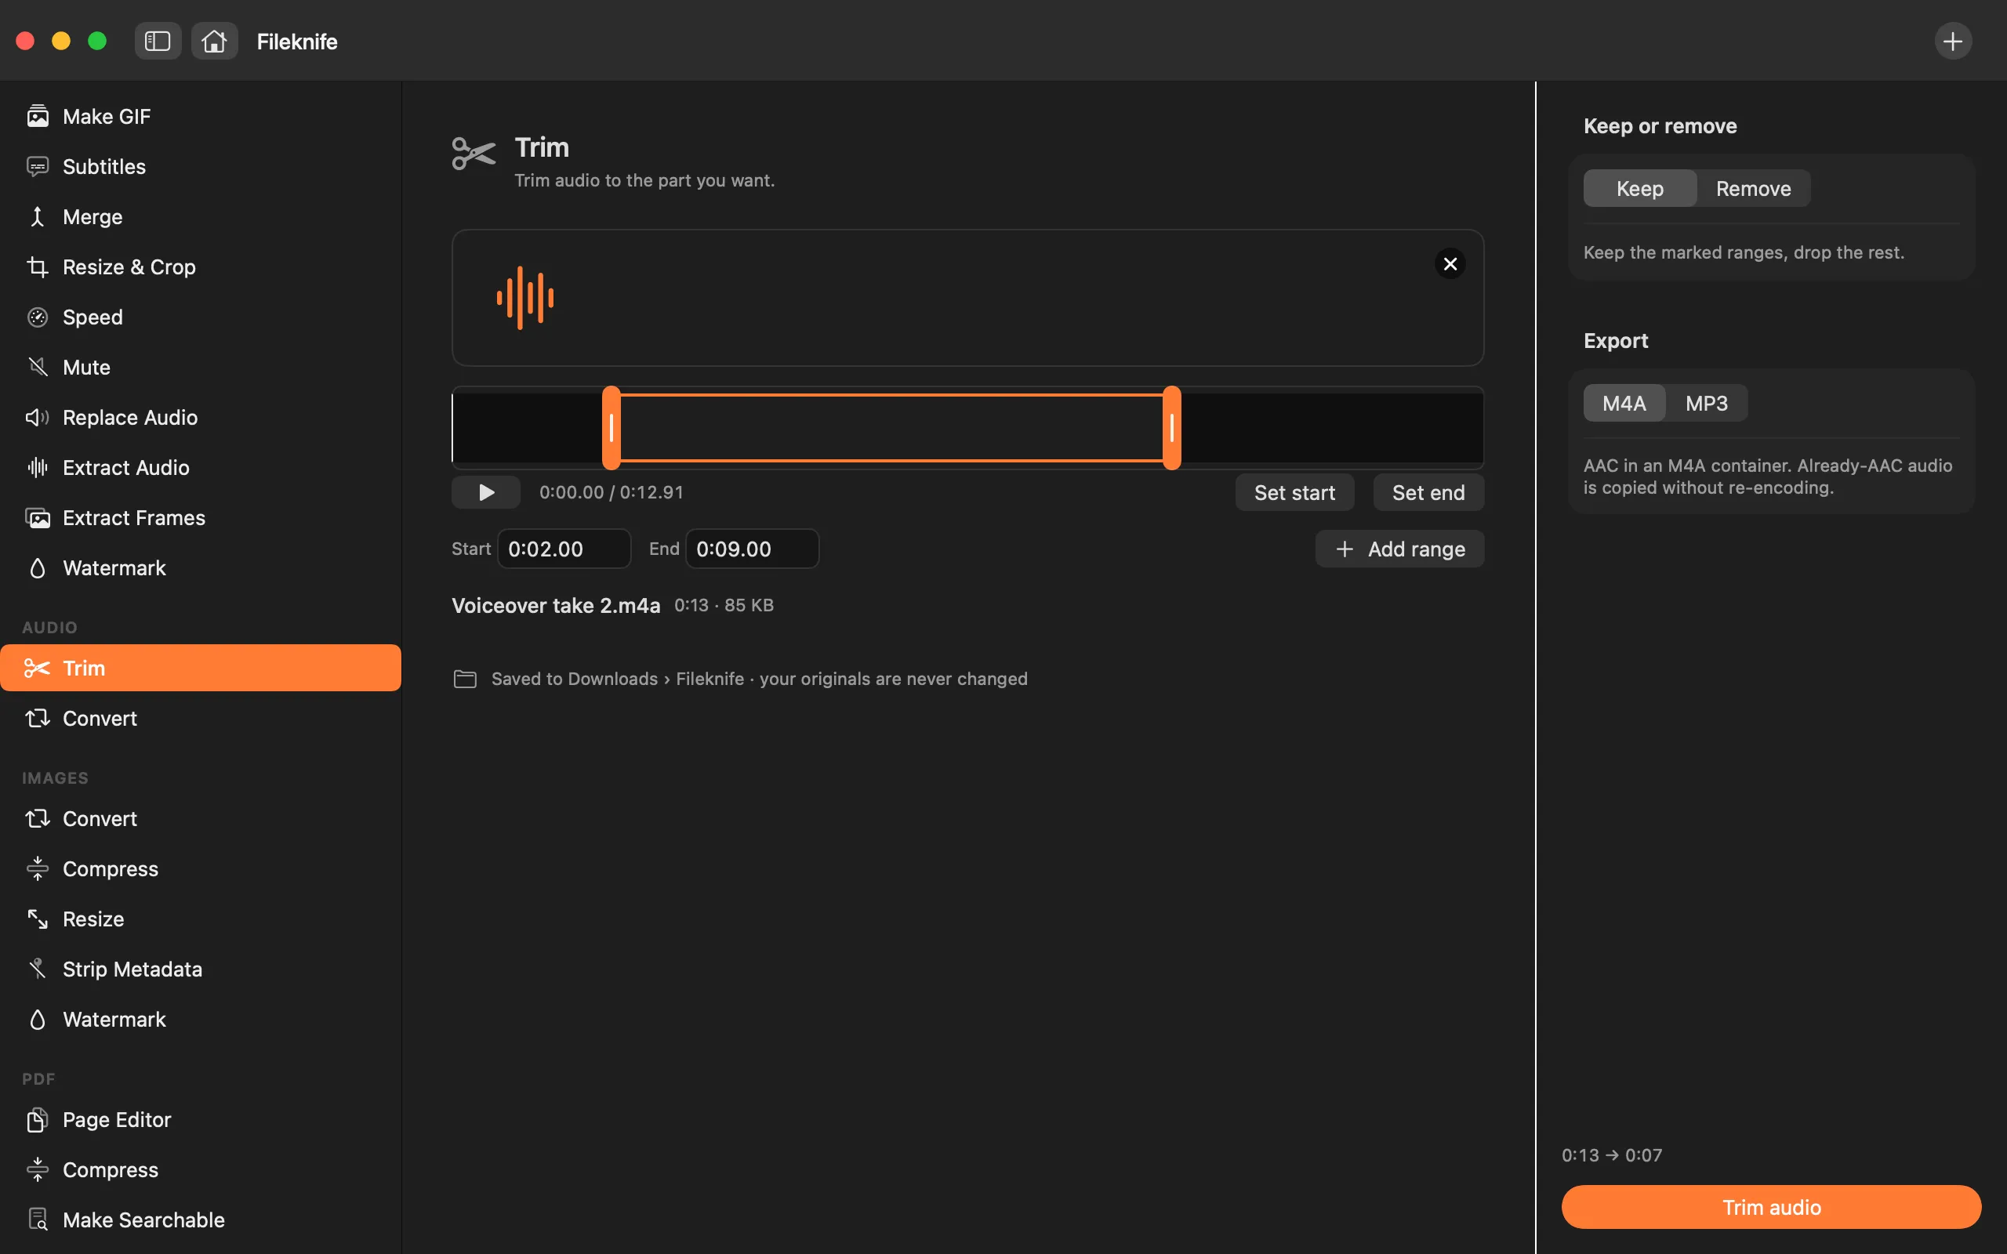Switch to the Remove mode option

pyautogui.click(x=1752, y=188)
